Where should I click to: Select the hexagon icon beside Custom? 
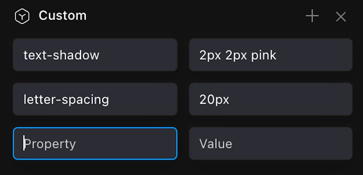tap(22, 16)
